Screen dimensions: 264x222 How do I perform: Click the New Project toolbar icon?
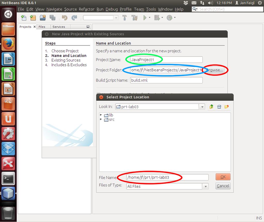coord(33,18)
